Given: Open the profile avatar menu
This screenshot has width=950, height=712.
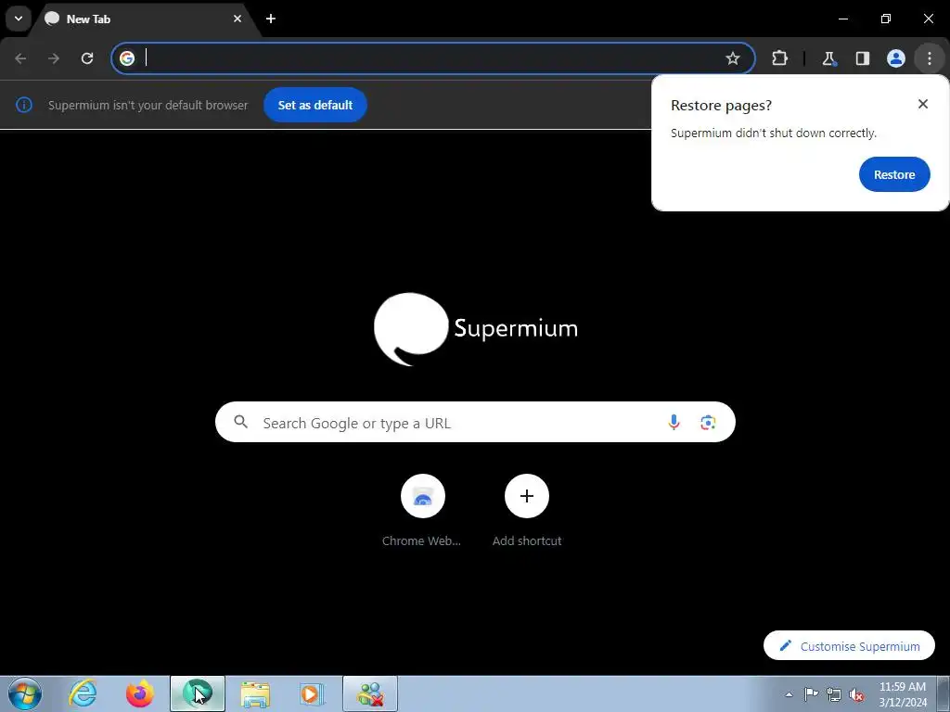Looking at the screenshot, I should (896, 58).
